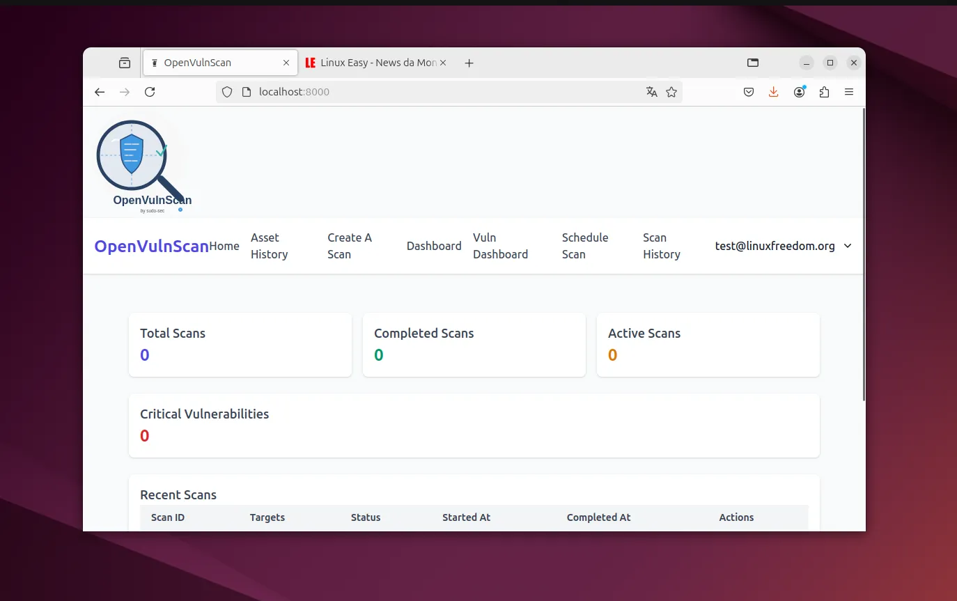Click inside the localhost:8000 address bar
Viewport: 957px width, 601px height.
418,91
